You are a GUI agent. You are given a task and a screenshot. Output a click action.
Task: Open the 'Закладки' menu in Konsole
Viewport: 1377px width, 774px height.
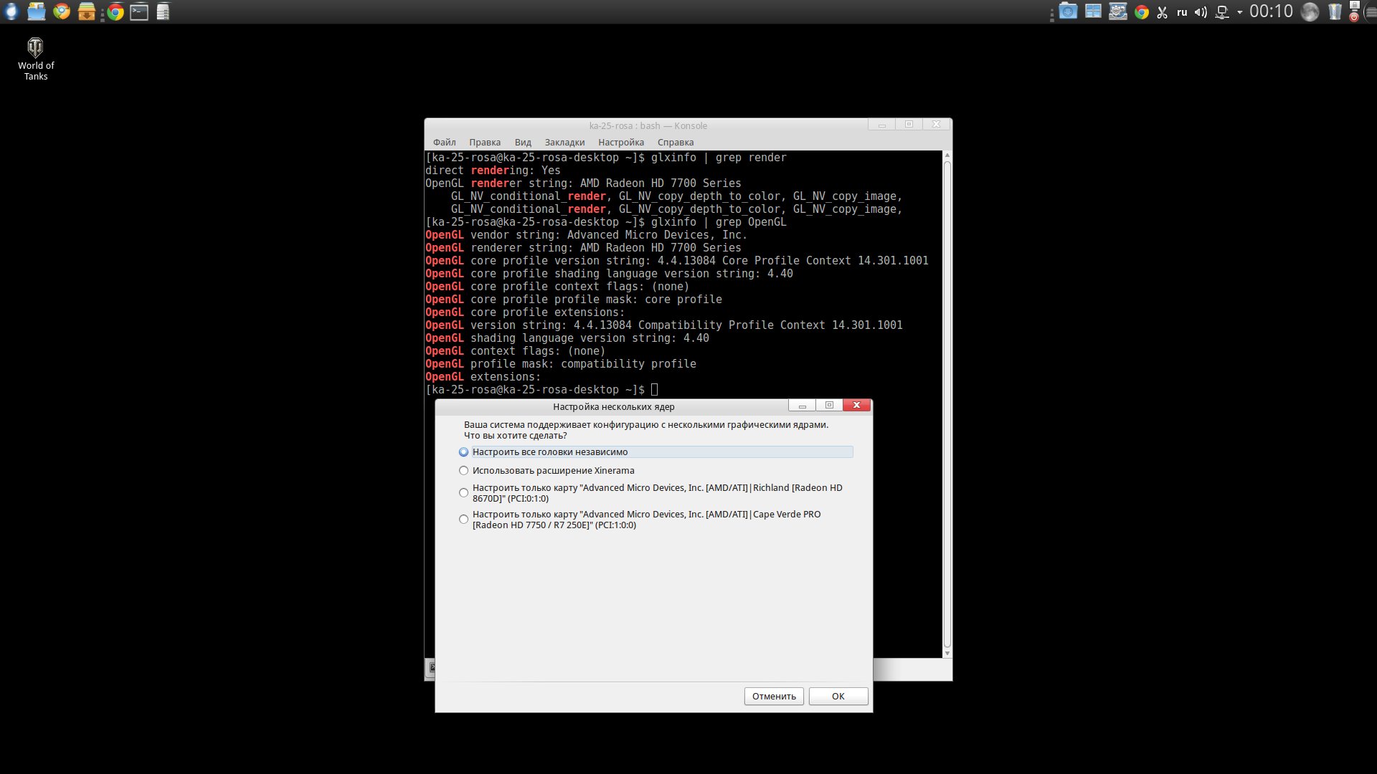point(564,143)
